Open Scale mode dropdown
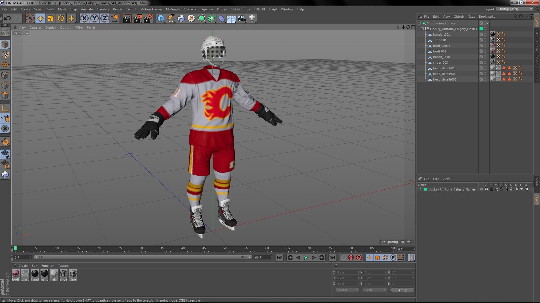Image resolution: width=540 pixels, height=303 pixels. (x=375, y=290)
